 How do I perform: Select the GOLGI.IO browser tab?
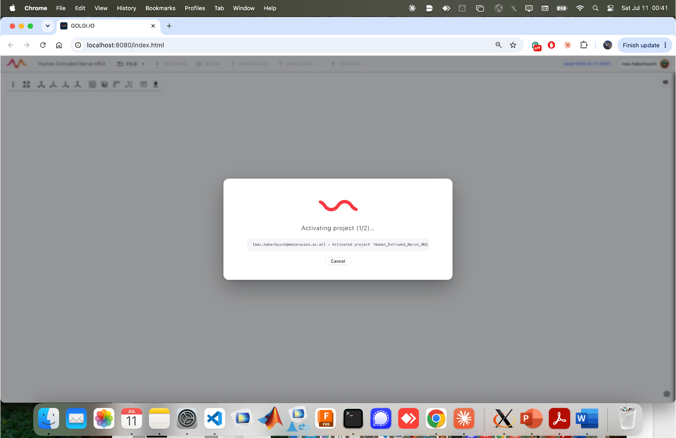pos(108,26)
